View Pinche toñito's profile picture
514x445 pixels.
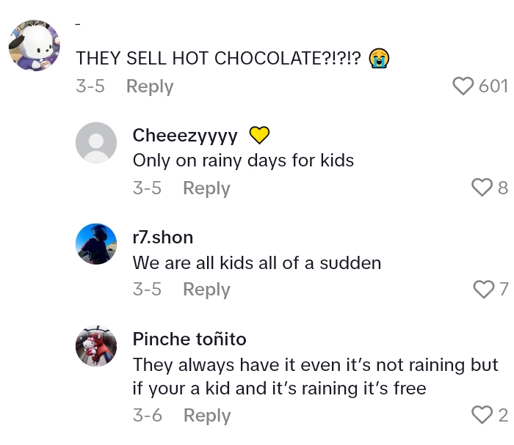coord(96,345)
